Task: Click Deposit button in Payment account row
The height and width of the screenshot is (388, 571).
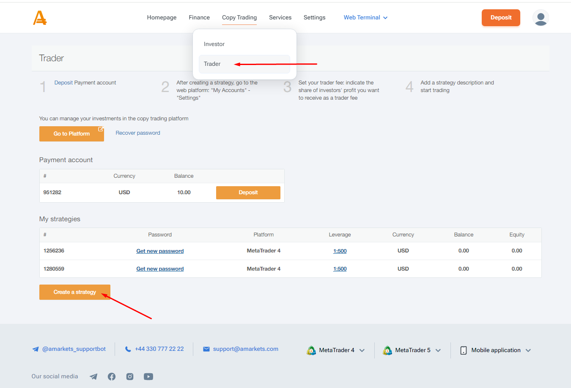Action: pyautogui.click(x=248, y=193)
